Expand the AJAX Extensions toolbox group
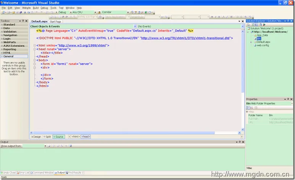 pyautogui.click(x=14, y=45)
